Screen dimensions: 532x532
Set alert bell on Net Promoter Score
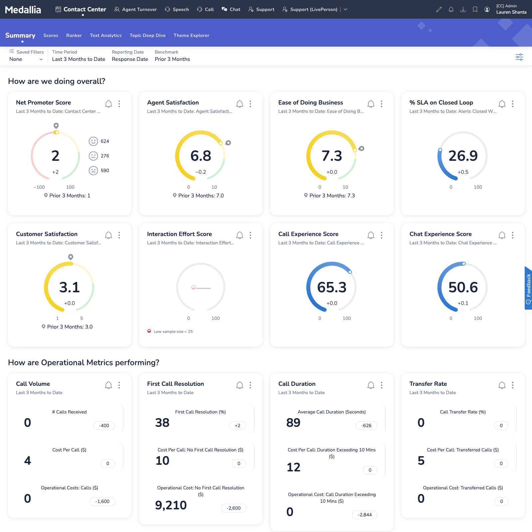point(109,104)
